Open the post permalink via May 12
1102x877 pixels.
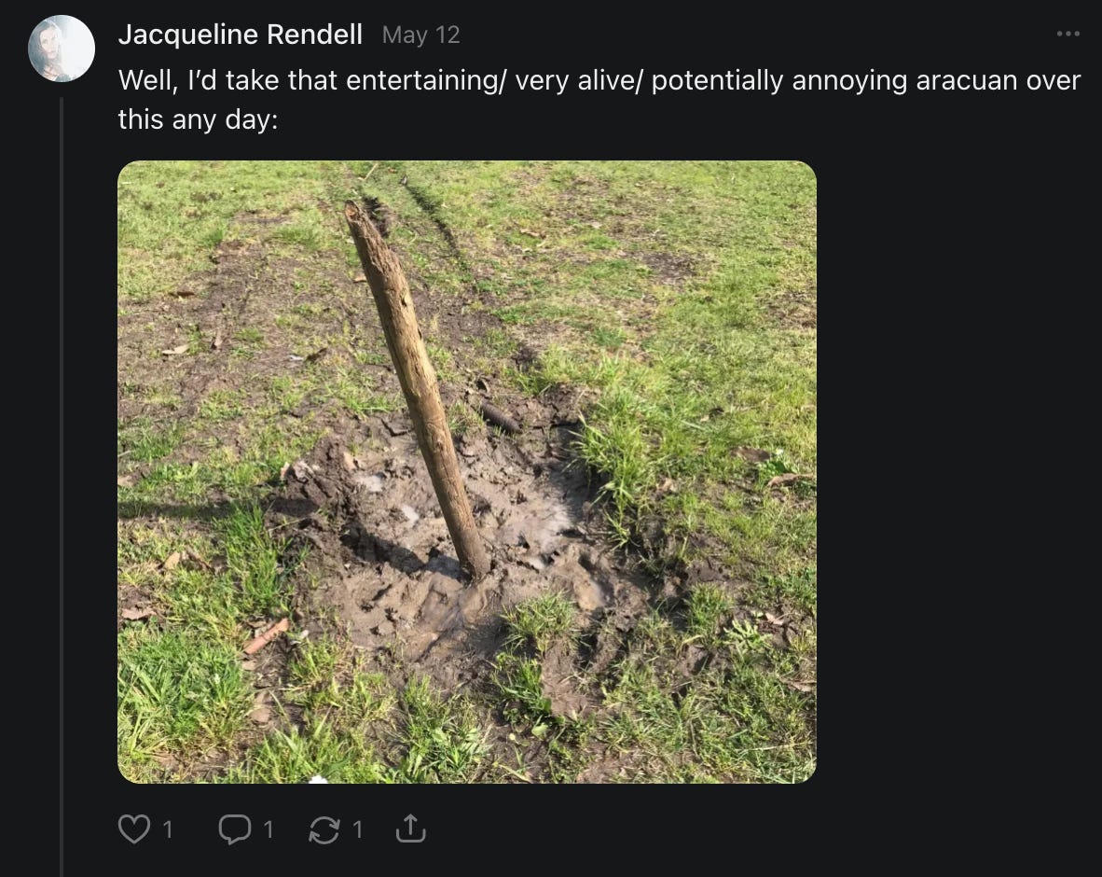pyautogui.click(x=421, y=35)
